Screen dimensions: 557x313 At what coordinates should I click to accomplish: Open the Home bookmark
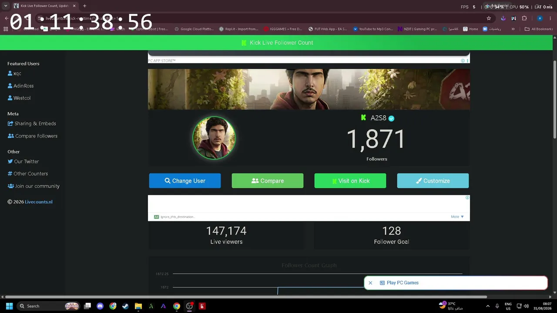click(470, 29)
